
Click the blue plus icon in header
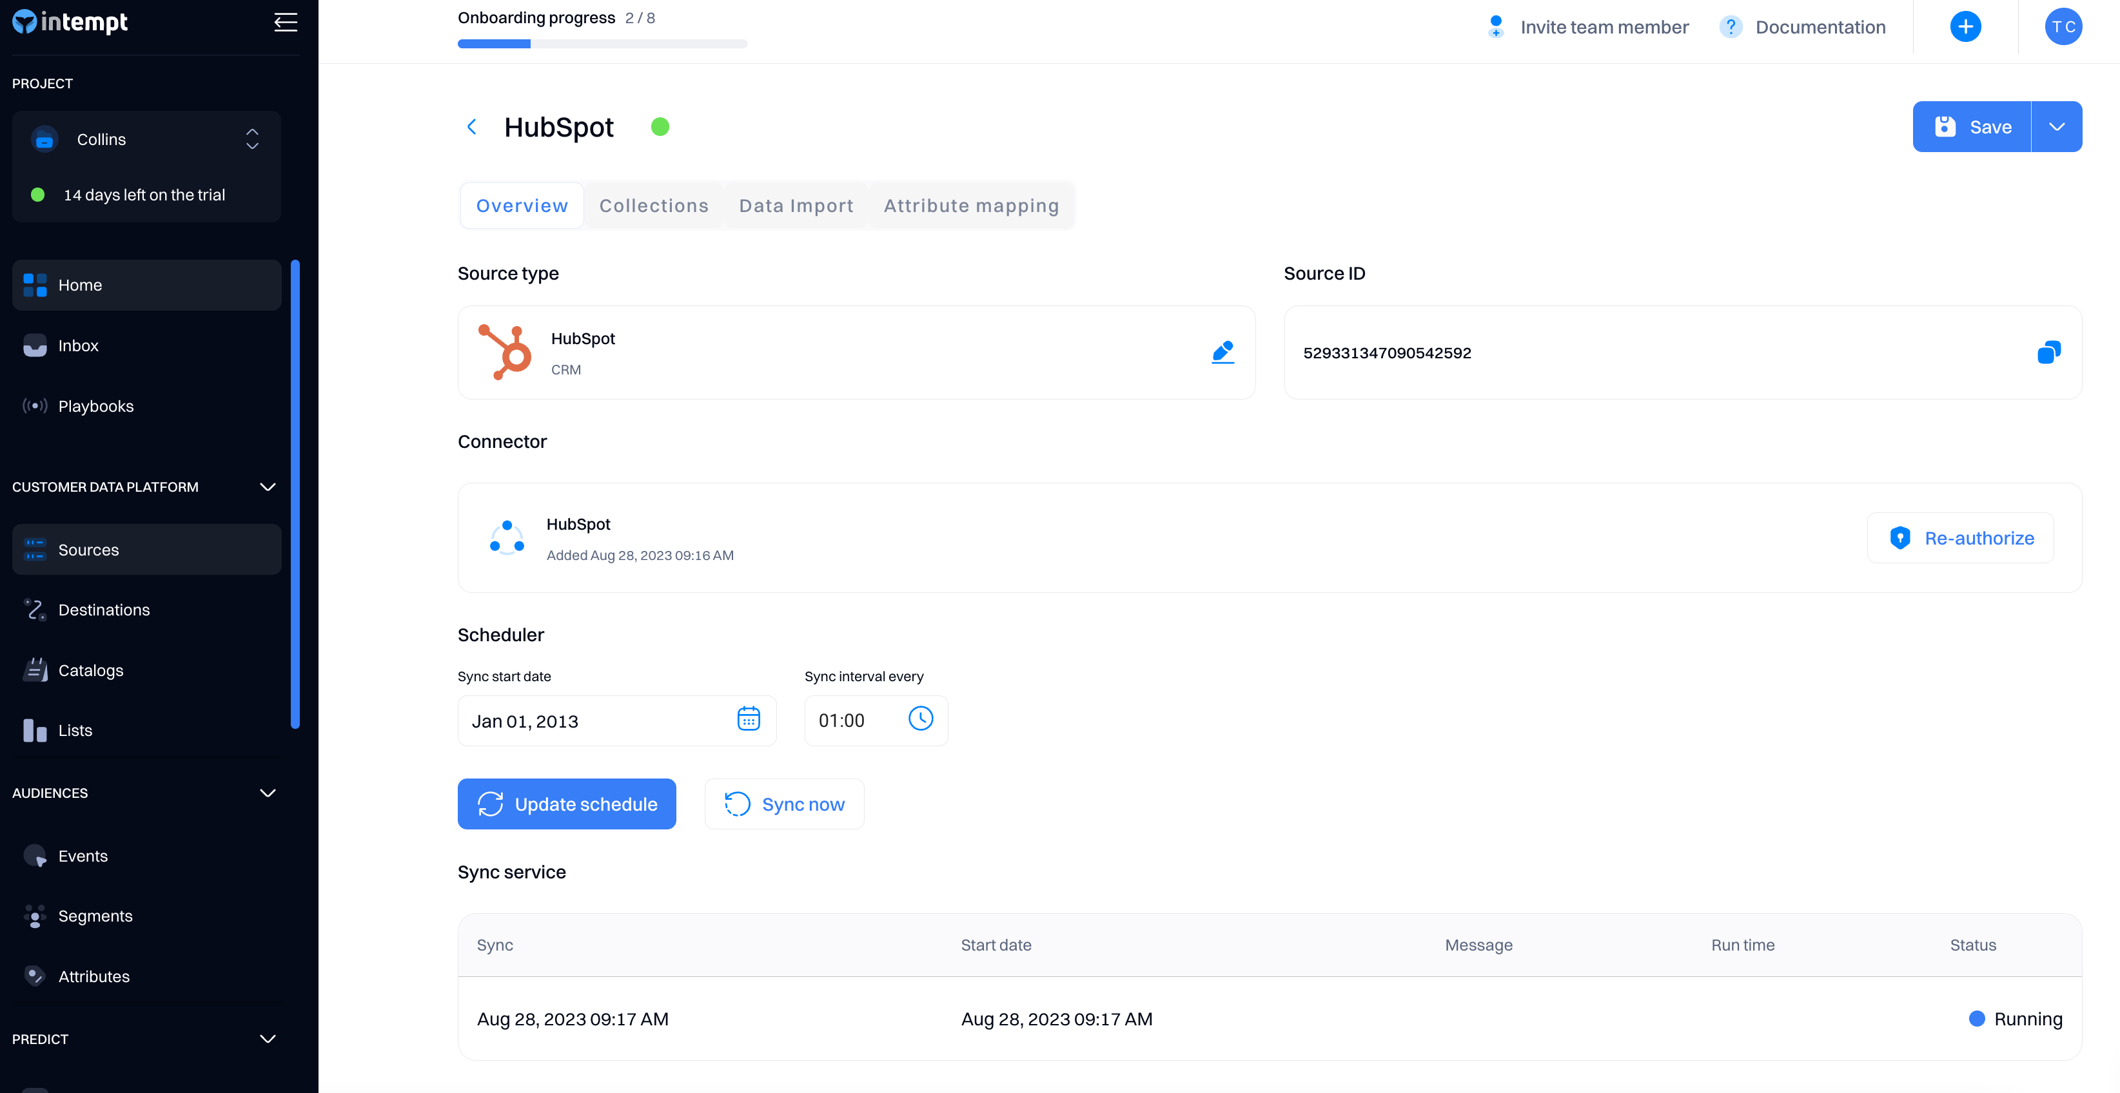coord(1965,26)
